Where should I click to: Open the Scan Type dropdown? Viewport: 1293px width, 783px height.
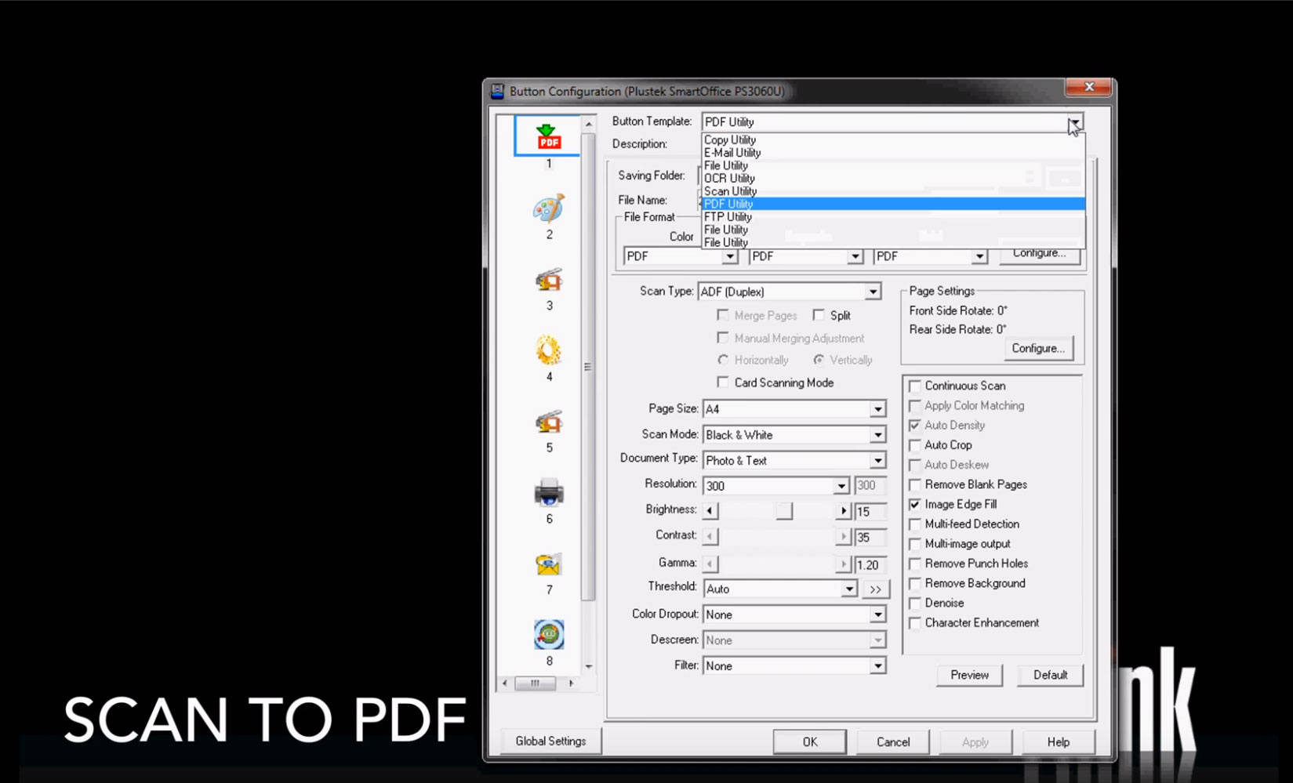pyautogui.click(x=873, y=292)
